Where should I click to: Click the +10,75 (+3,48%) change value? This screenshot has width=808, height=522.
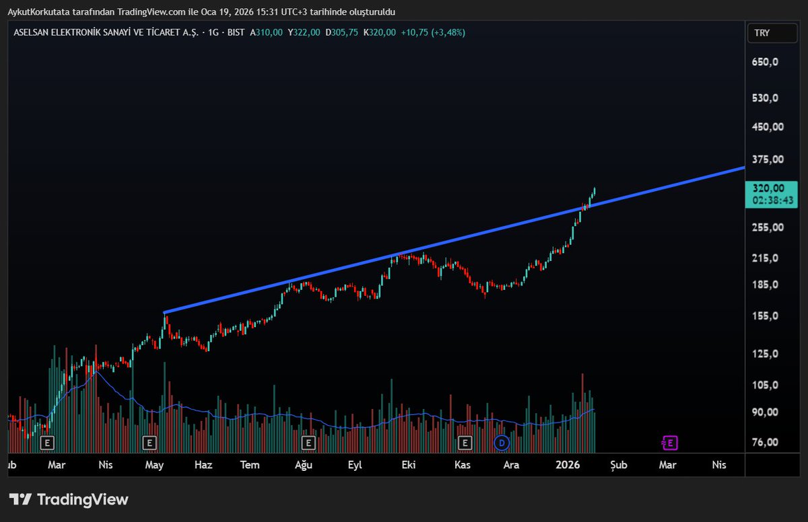point(432,32)
